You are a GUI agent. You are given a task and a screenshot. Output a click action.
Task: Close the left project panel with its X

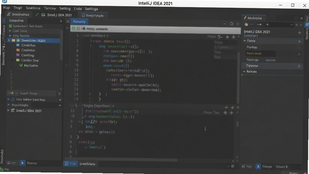pos(61,21)
